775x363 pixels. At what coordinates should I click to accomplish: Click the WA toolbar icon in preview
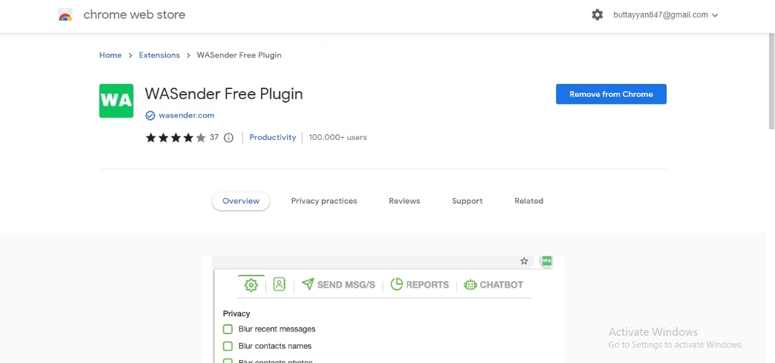546,260
